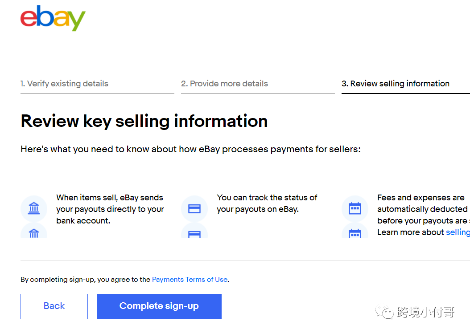Open the Payments Terms of Use link
The image size is (470, 333).
[190, 280]
